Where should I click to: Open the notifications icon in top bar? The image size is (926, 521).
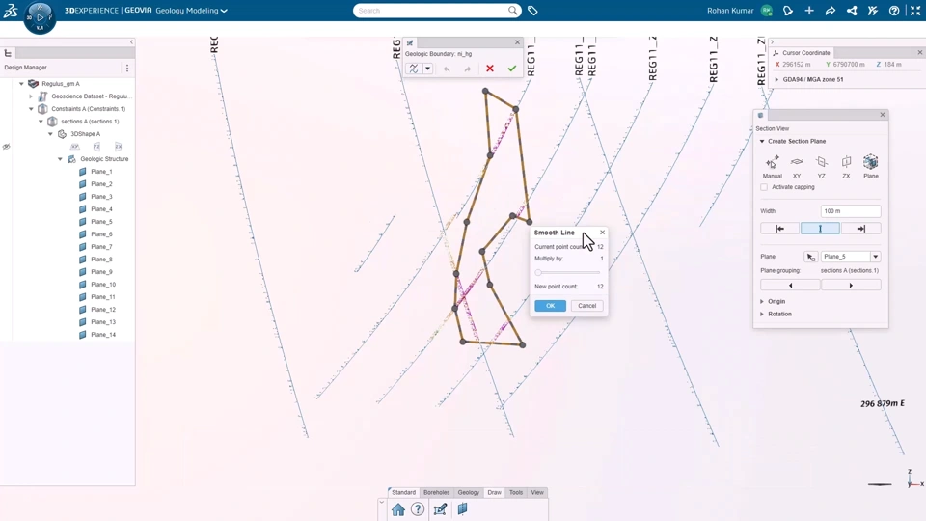click(x=788, y=11)
